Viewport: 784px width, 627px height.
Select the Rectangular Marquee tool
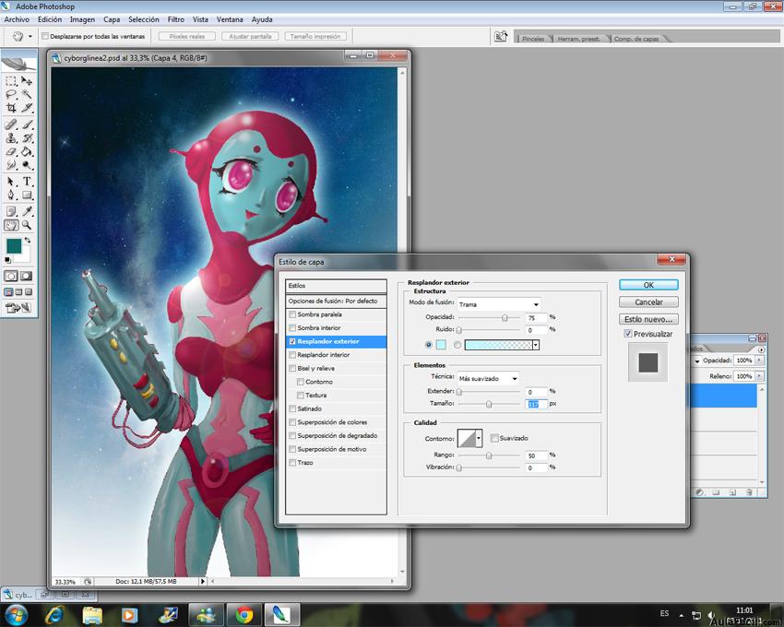pyautogui.click(x=11, y=81)
